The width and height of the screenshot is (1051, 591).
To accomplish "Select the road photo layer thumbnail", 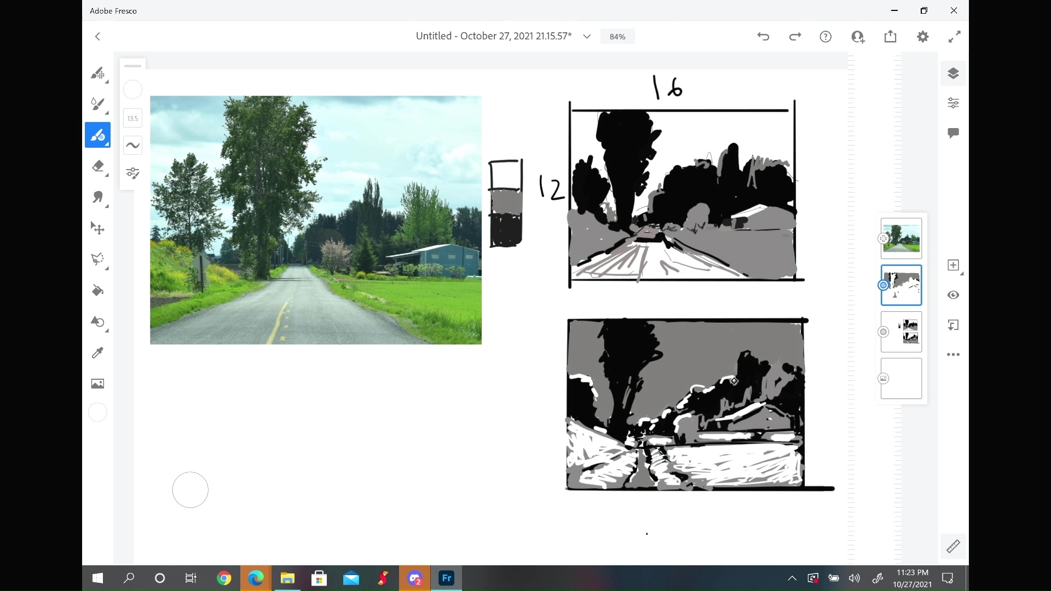I will pos(901,239).
